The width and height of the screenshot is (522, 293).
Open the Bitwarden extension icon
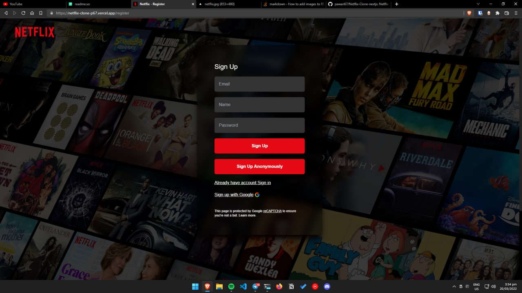[481, 13]
